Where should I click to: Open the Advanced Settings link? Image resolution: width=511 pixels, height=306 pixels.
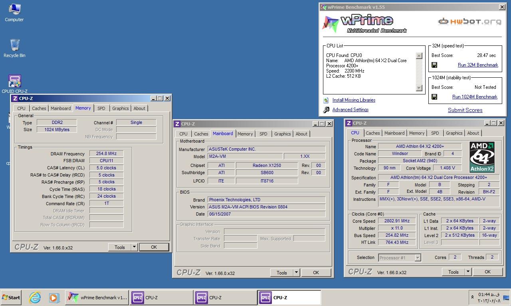point(351,110)
